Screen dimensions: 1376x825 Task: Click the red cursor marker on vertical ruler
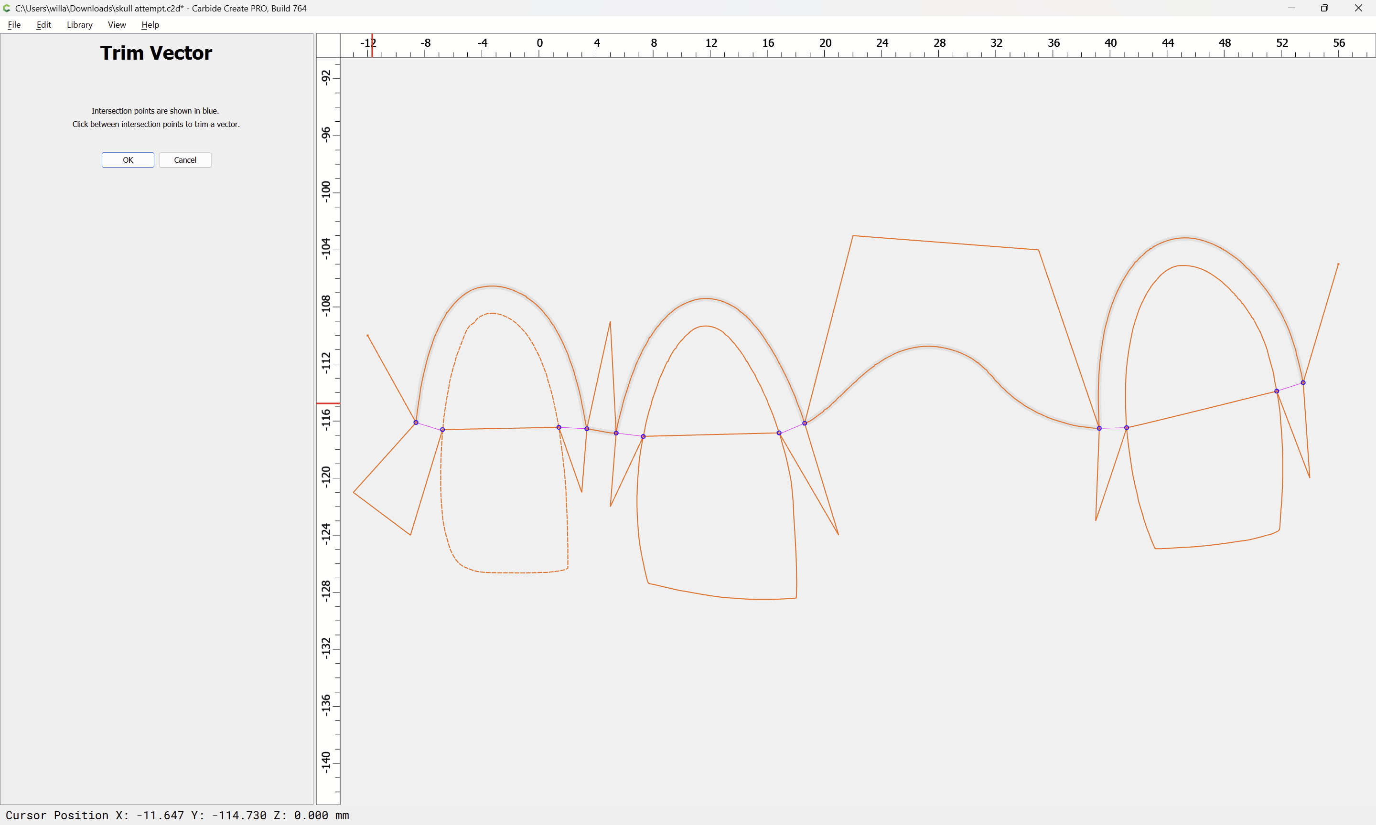(328, 403)
